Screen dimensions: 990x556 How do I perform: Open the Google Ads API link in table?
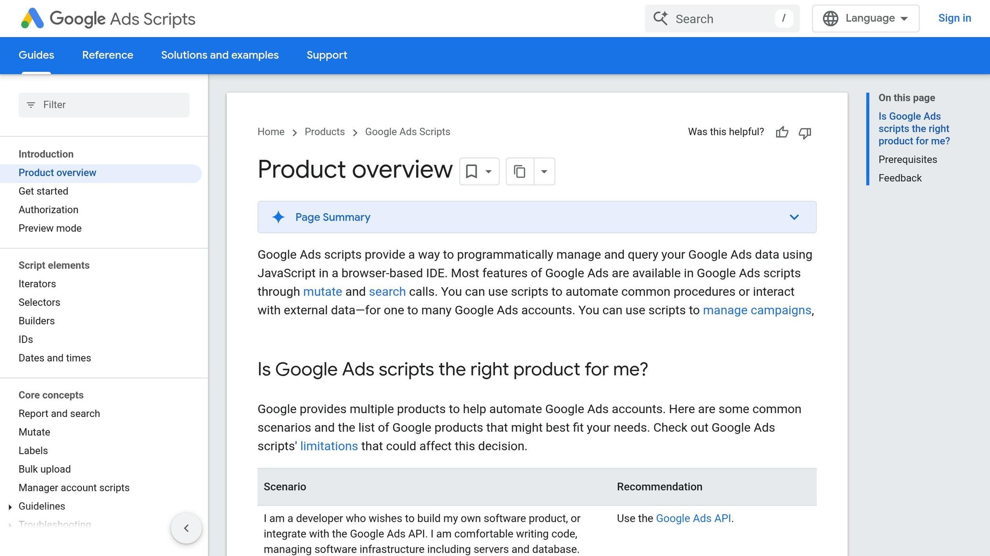[693, 518]
